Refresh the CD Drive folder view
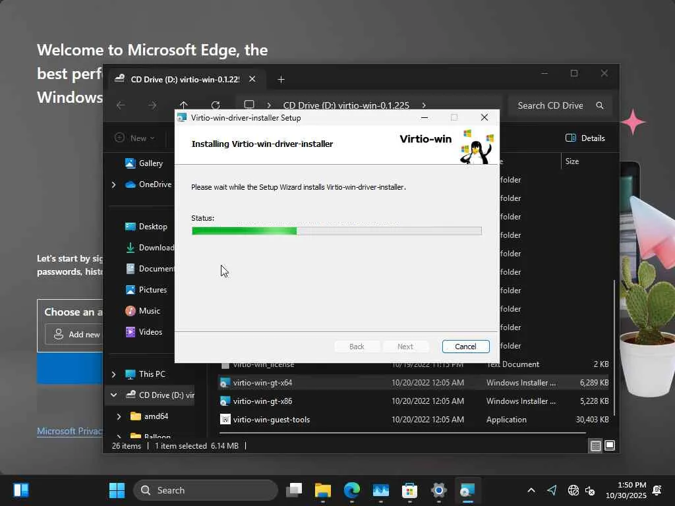Image resolution: width=675 pixels, height=506 pixels. pyautogui.click(x=216, y=105)
